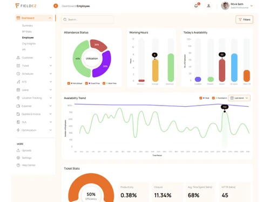Click the Scheduler clock icon

click(x=18, y=74)
